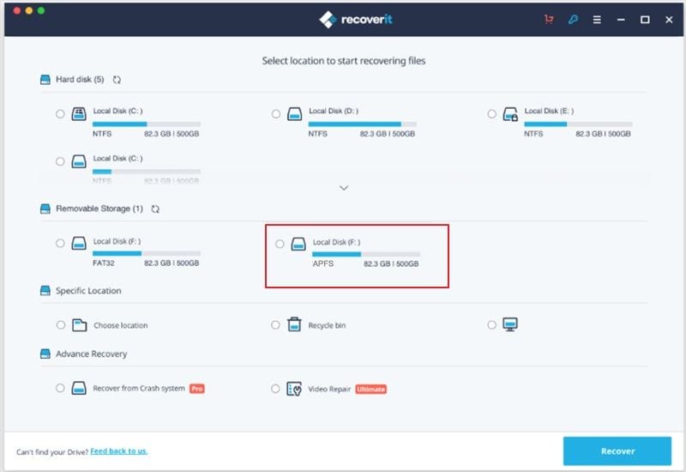Click the APFS Local Disk (F:) drive icon

[x=298, y=244]
